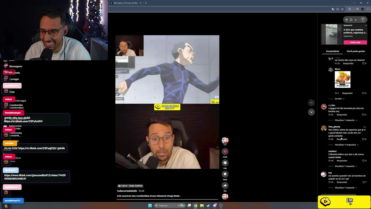The width and height of the screenshot is (371, 209).
Task: Click the Order now button
Action: click(355, 42)
